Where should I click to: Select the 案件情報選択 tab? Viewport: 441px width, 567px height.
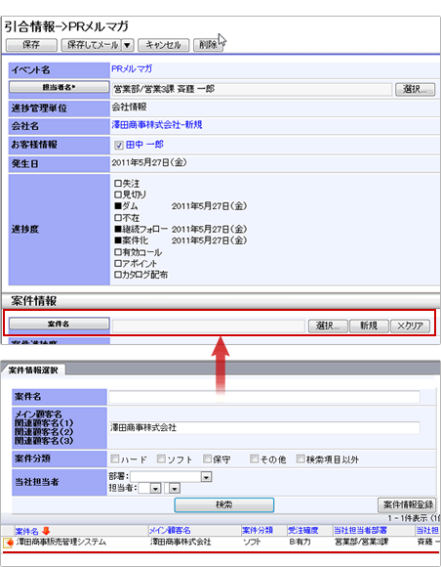(33, 371)
